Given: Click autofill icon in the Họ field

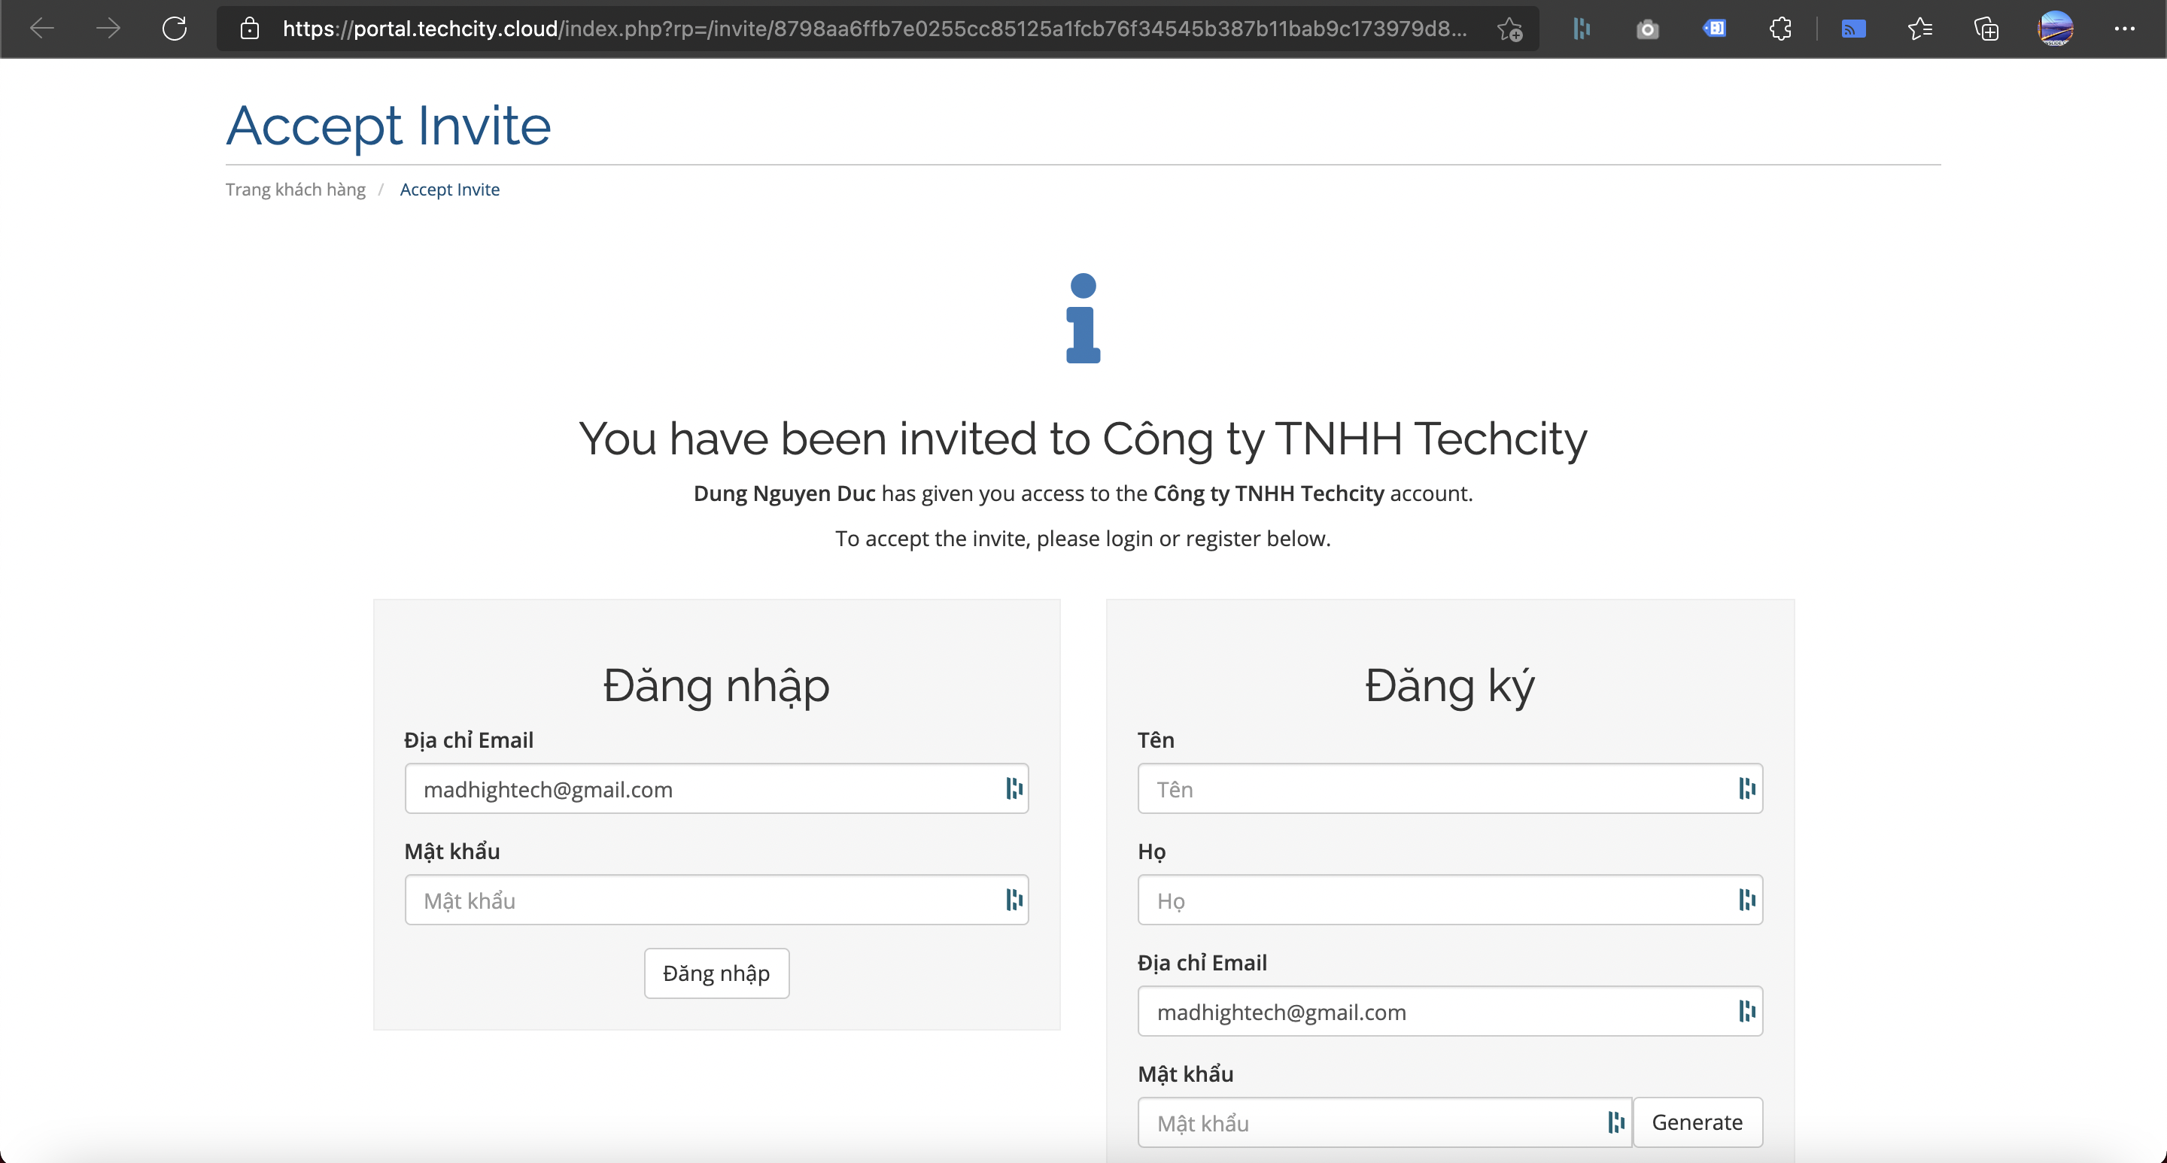Looking at the screenshot, I should [x=1746, y=899].
